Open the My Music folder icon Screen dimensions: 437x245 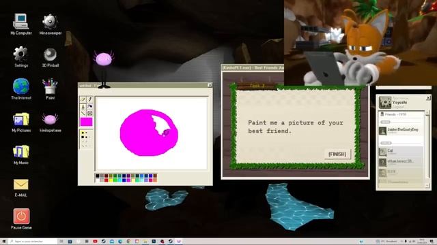21,154
